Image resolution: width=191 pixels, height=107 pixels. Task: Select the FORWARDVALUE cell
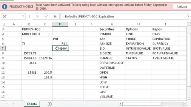(x=165, y=53)
